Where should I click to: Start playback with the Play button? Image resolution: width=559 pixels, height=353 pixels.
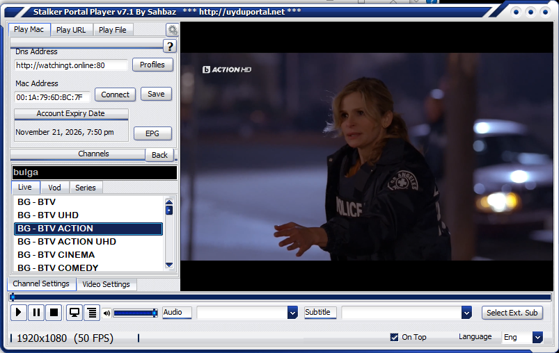[x=19, y=313]
